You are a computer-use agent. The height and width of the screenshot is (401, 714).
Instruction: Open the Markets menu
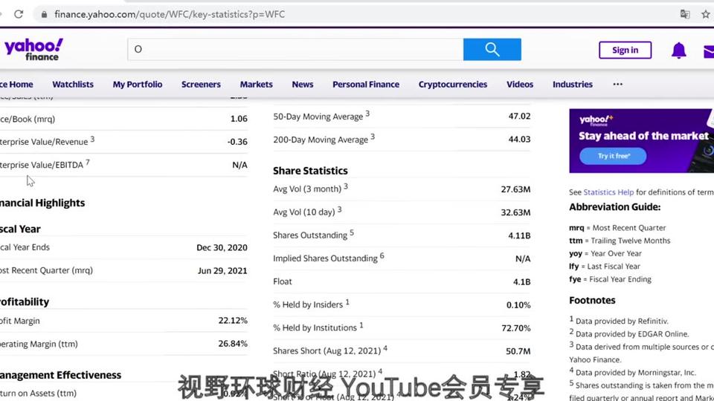(257, 84)
